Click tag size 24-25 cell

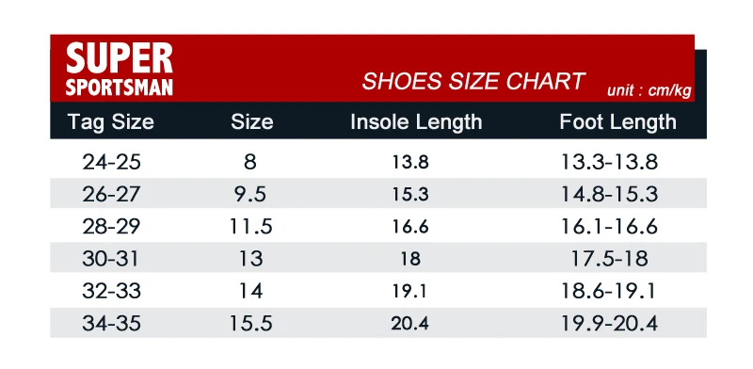(111, 163)
